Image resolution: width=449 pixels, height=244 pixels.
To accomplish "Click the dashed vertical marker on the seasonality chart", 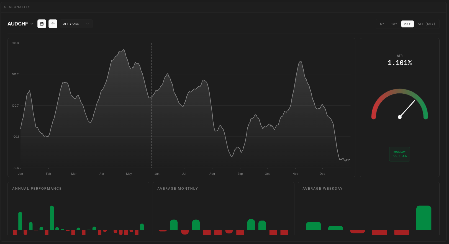I will pos(152,105).
